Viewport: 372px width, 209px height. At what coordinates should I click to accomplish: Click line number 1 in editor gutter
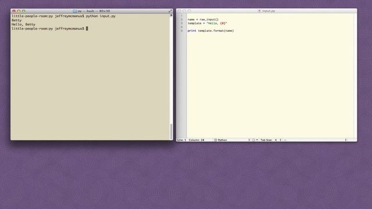(182, 16)
